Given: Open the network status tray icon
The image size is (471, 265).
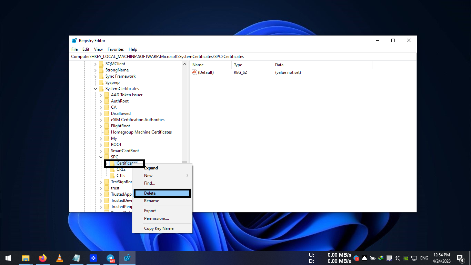Looking at the screenshot, I should tap(414, 258).
